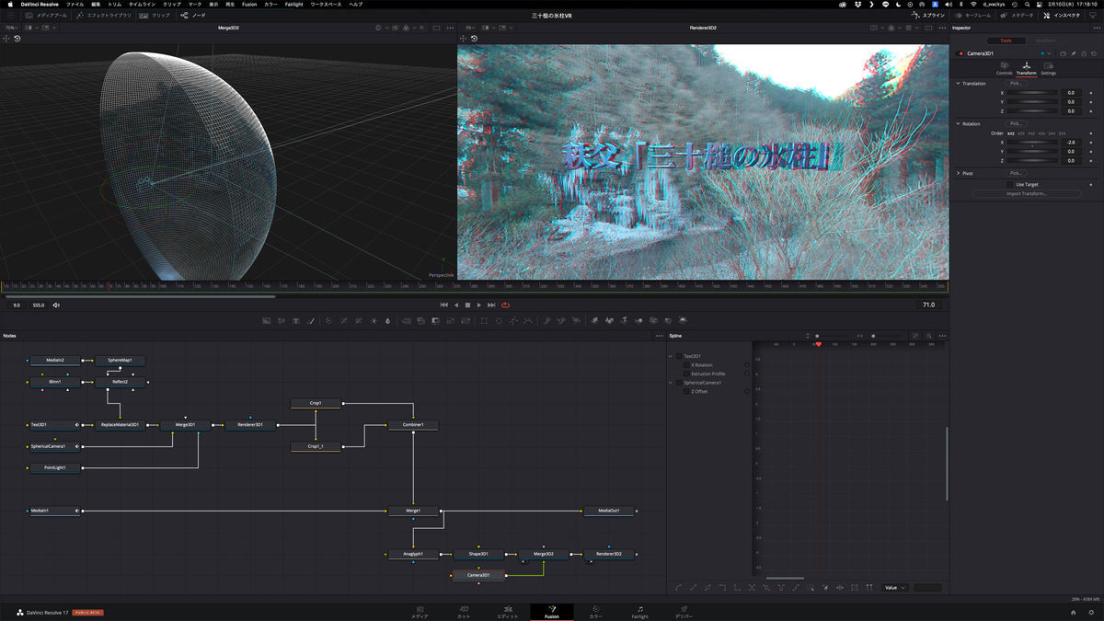The height and width of the screenshot is (621, 1104).
Task: Open the Fit zoom dropdown of Renderer3D2 viewer
Action: [x=470, y=28]
